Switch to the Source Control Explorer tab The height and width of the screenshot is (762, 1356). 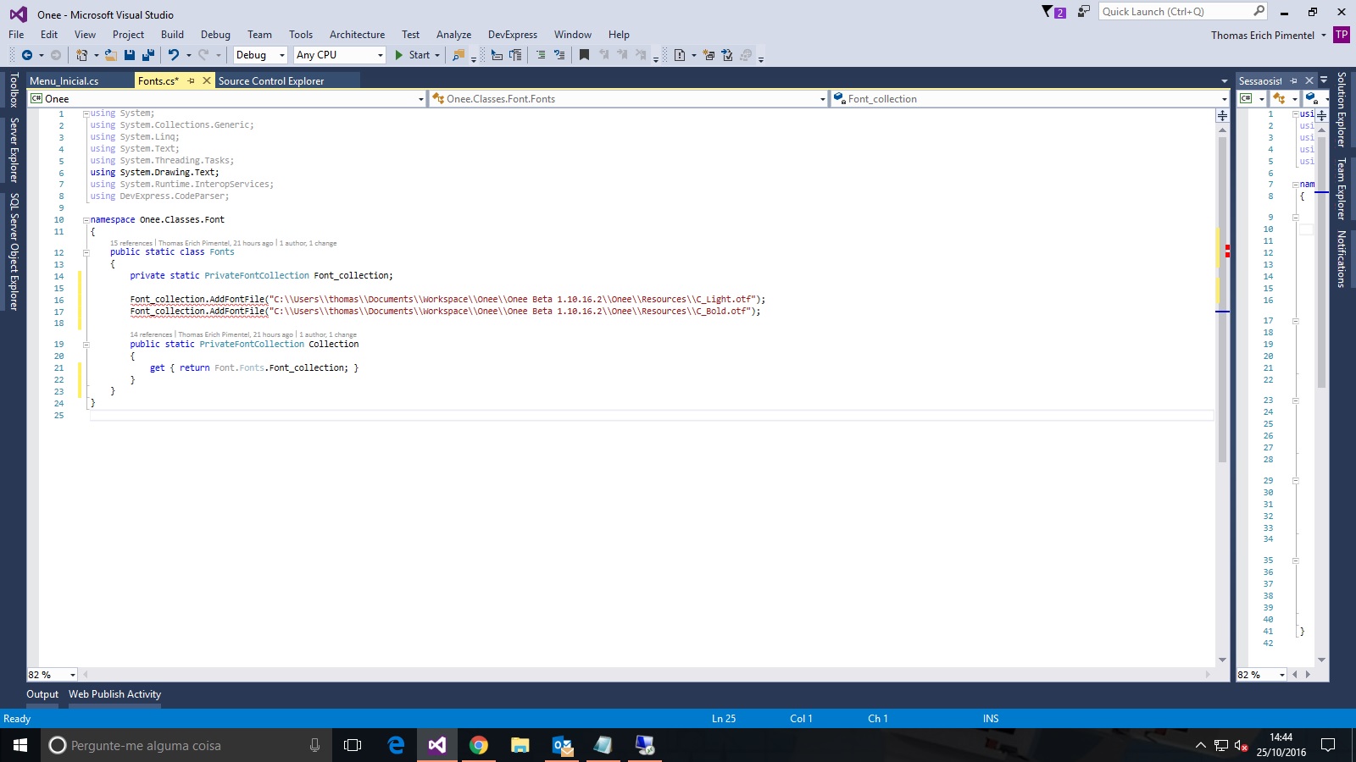[x=271, y=81]
